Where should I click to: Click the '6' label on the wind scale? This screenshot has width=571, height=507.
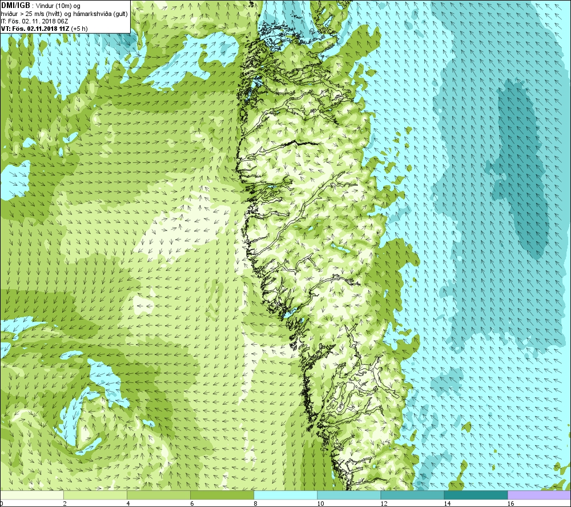coord(192,504)
